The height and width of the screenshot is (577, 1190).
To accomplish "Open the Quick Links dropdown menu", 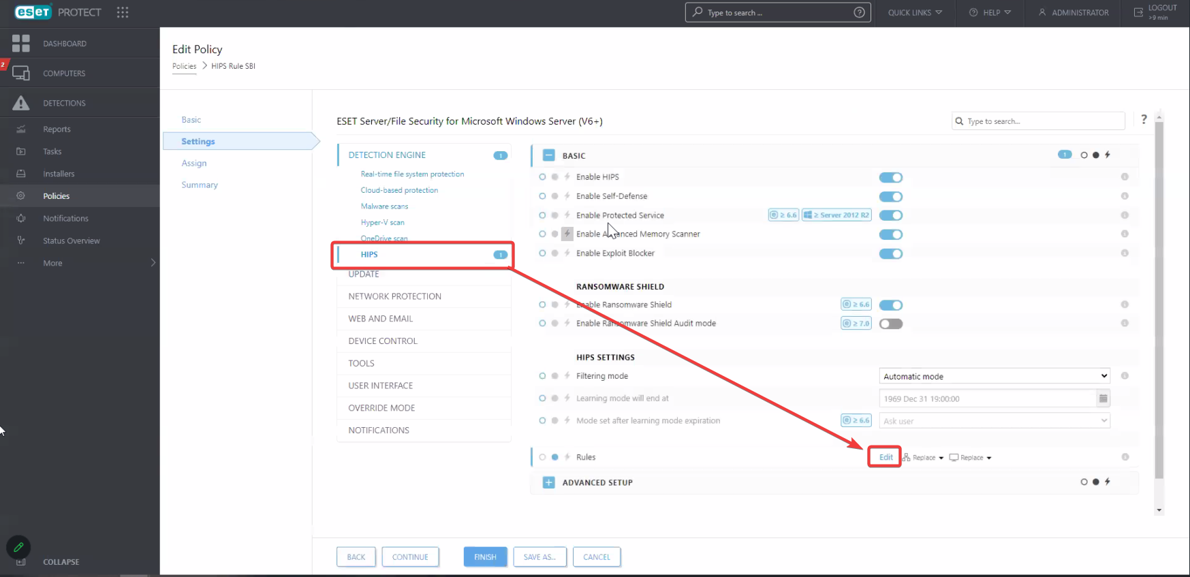I will (x=914, y=13).
